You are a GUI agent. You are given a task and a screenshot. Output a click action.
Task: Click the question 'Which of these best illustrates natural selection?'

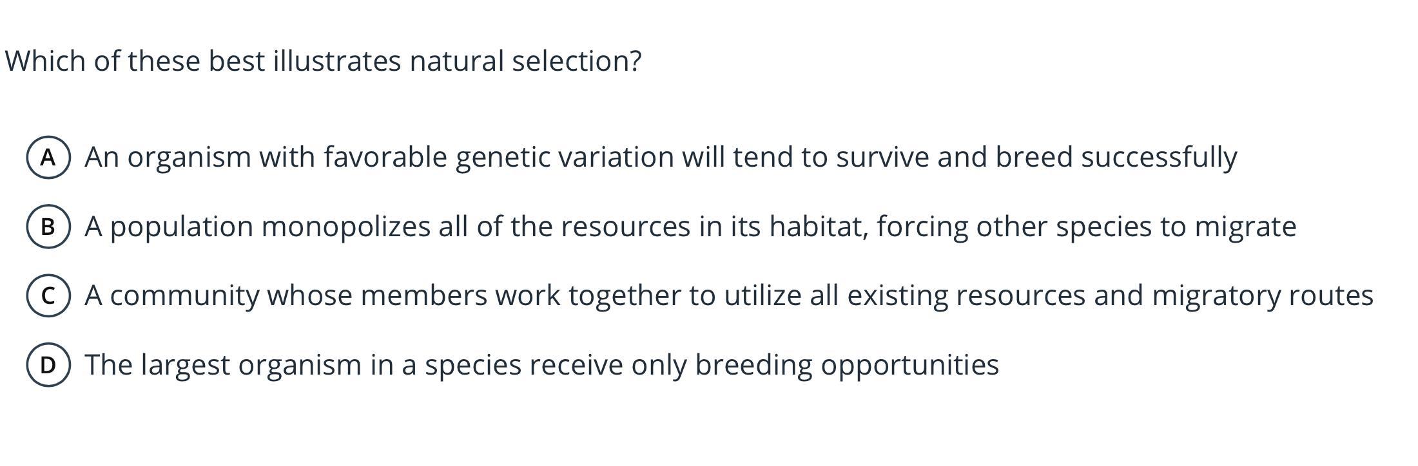(324, 61)
